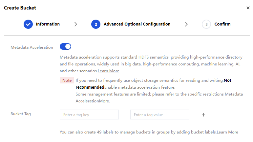The height and width of the screenshot is (142, 253).
Task: Focus the tag value input field
Action: pos(159,115)
